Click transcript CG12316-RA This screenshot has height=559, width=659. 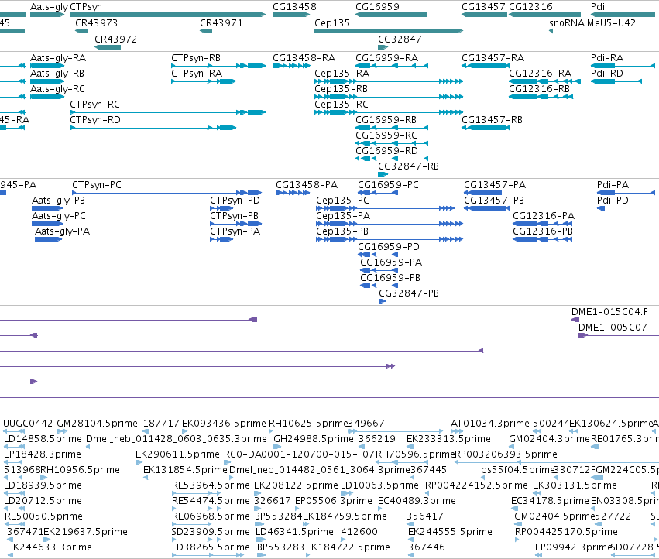540,74
